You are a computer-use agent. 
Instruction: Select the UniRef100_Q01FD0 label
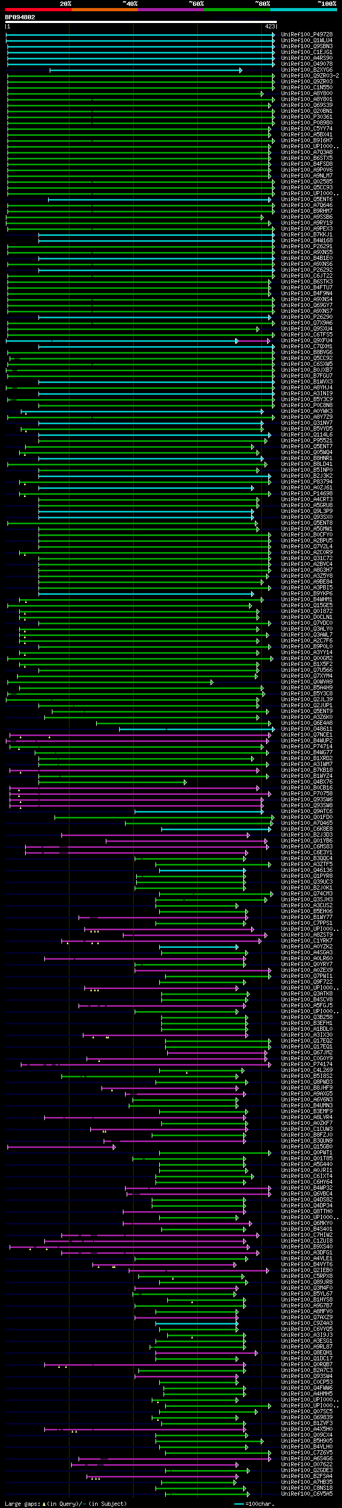click(307, 817)
